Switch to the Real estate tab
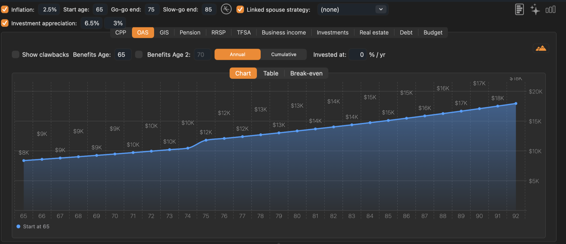This screenshot has width=566, height=244. (374, 32)
